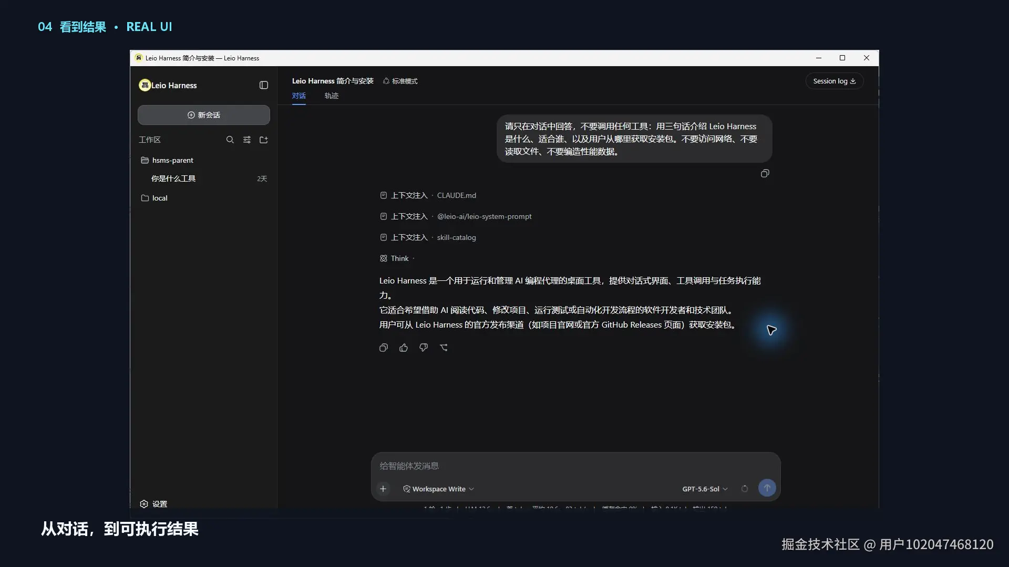Copy the user prompt message
Screen dimensions: 1009x567
click(x=765, y=173)
